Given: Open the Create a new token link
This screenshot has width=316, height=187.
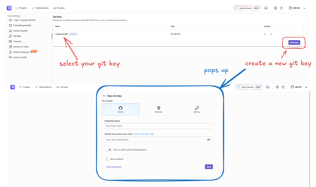Looking at the screenshot, I should click(142, 134).
